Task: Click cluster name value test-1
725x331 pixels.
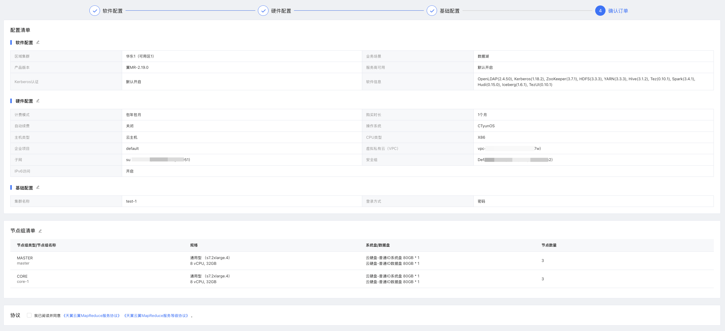Action: pyautogui.click(x=131, y=201)
